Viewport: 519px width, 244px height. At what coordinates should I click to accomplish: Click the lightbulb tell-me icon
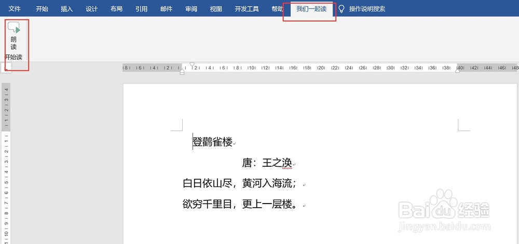coord(342,9)
